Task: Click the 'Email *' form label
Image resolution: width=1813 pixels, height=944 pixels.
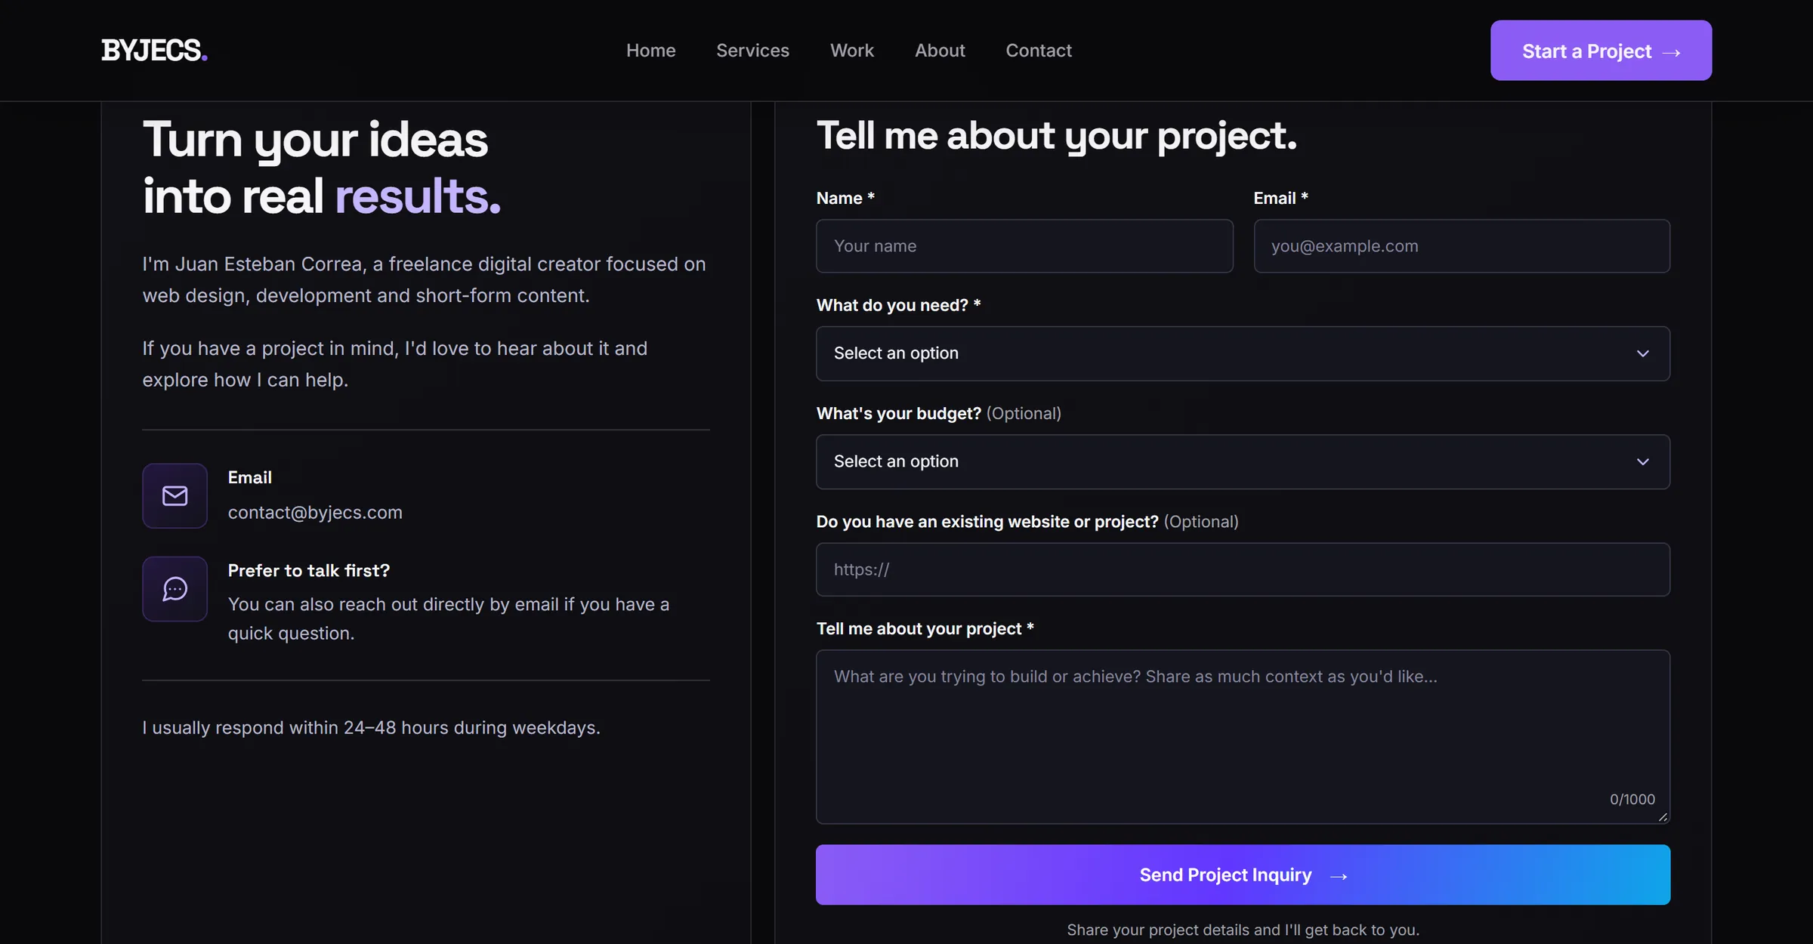Action: point(1280,198)
